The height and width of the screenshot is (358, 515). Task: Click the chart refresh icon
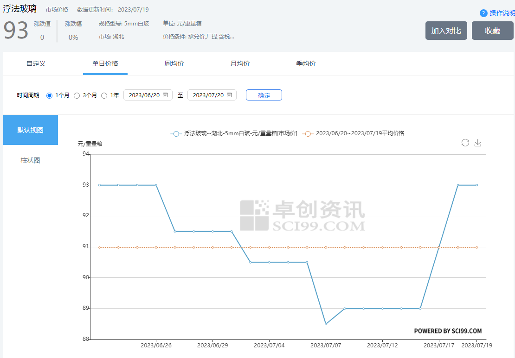tap(465, 143)
